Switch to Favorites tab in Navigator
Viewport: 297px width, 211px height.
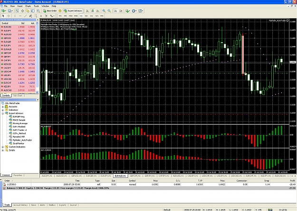(18, 175)
